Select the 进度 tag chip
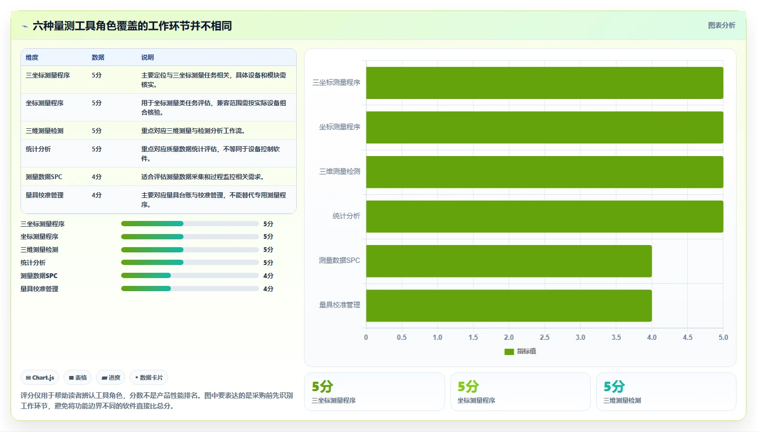The height and width of the screenshot is (432, 757). tap(111, 378)
